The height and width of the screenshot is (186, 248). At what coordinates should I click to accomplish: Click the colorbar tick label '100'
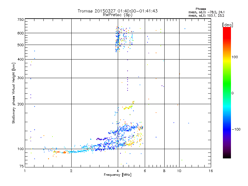235,57
